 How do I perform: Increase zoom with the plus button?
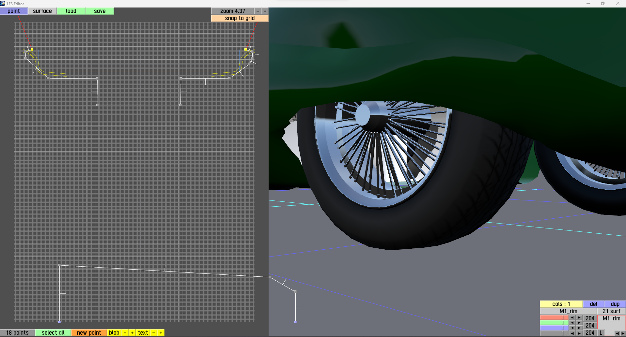point(265,11)
